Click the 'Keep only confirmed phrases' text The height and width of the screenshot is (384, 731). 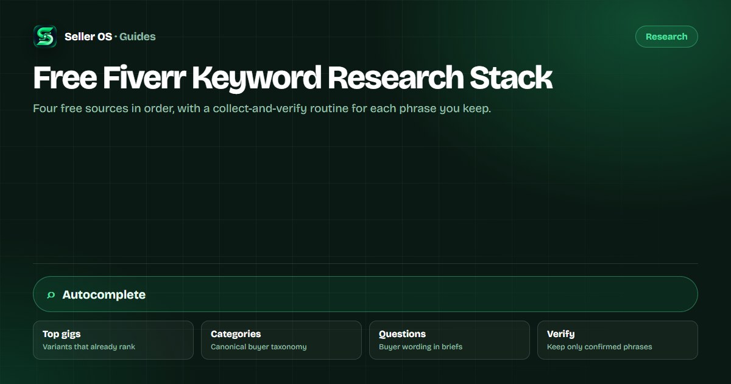pyautogui.click(x=599, y=347)
